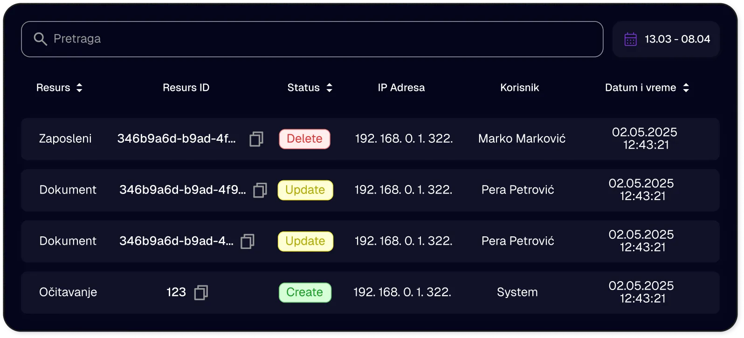Copy resource ID in second Dokument row

click(247, 241)
